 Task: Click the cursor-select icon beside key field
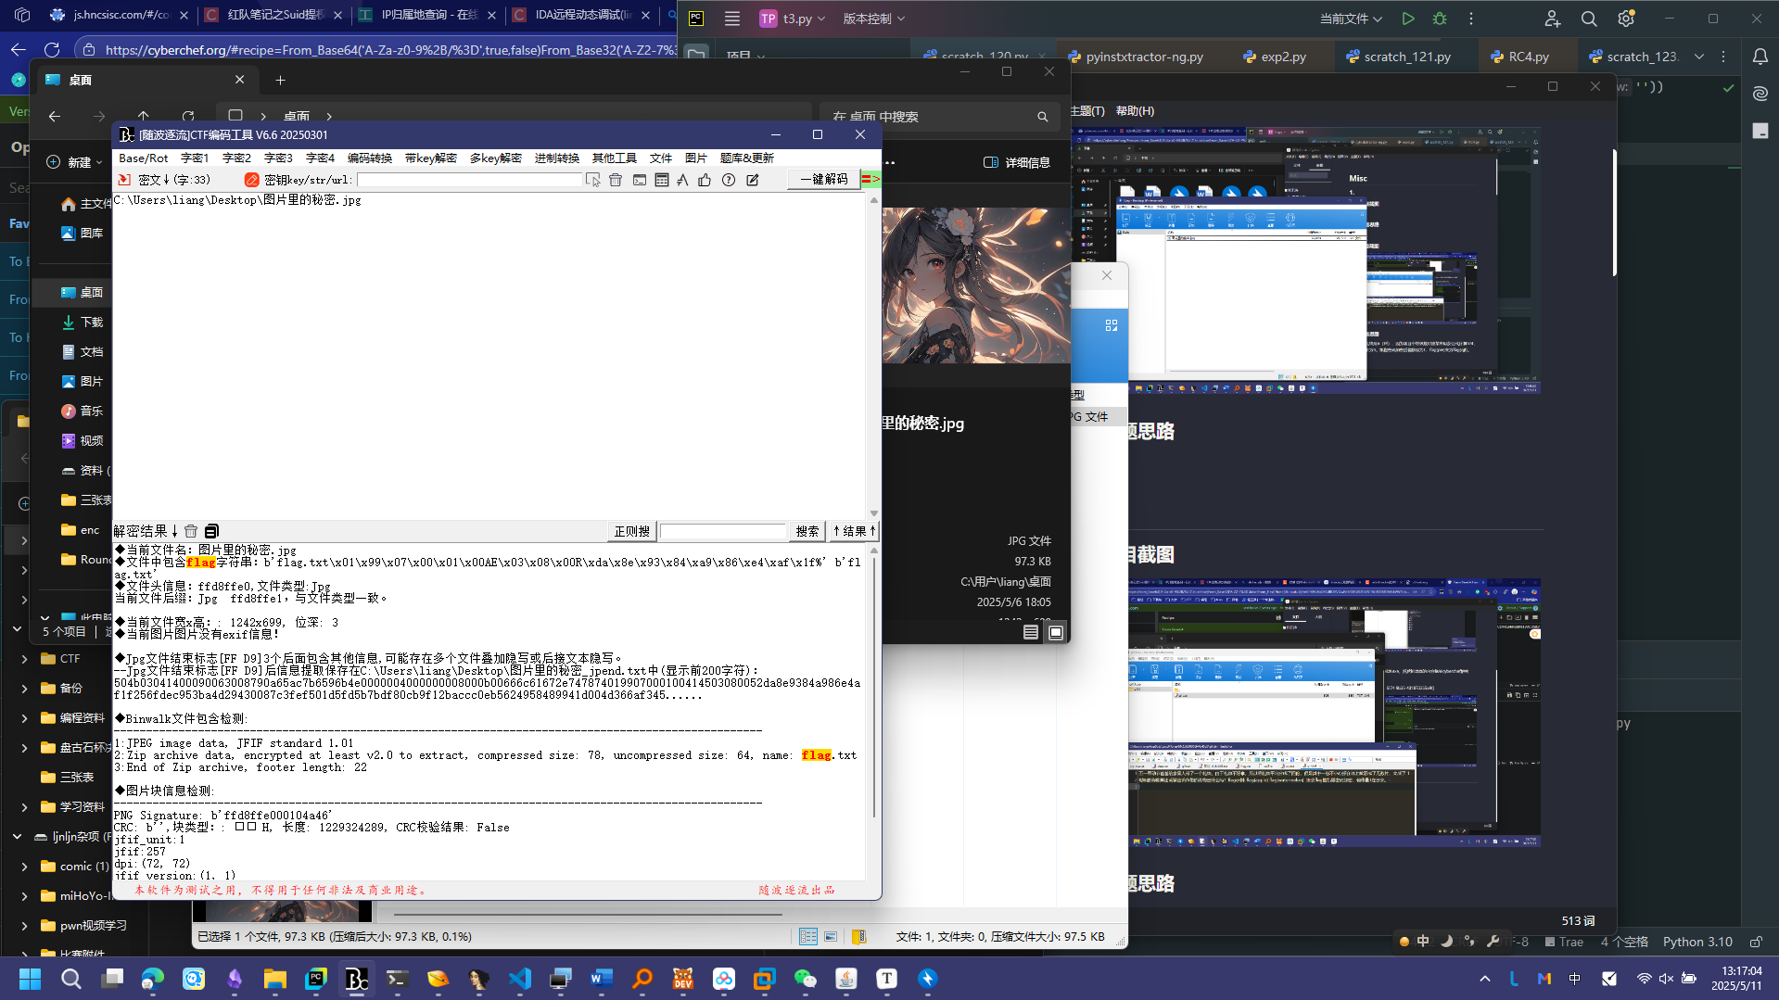pos(593,180)
